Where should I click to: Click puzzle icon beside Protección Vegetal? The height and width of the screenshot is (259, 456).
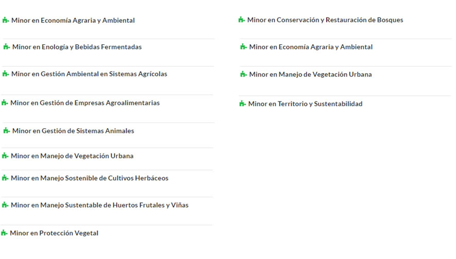pyautogui.click(x=4, y=233)
